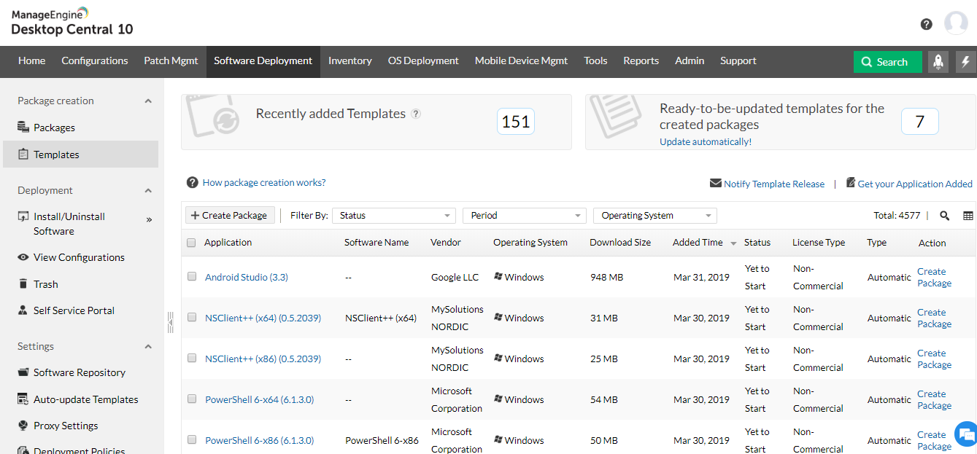The image size is (977, 454).
Task: Click the Create Package button
Action: [229, 215]
